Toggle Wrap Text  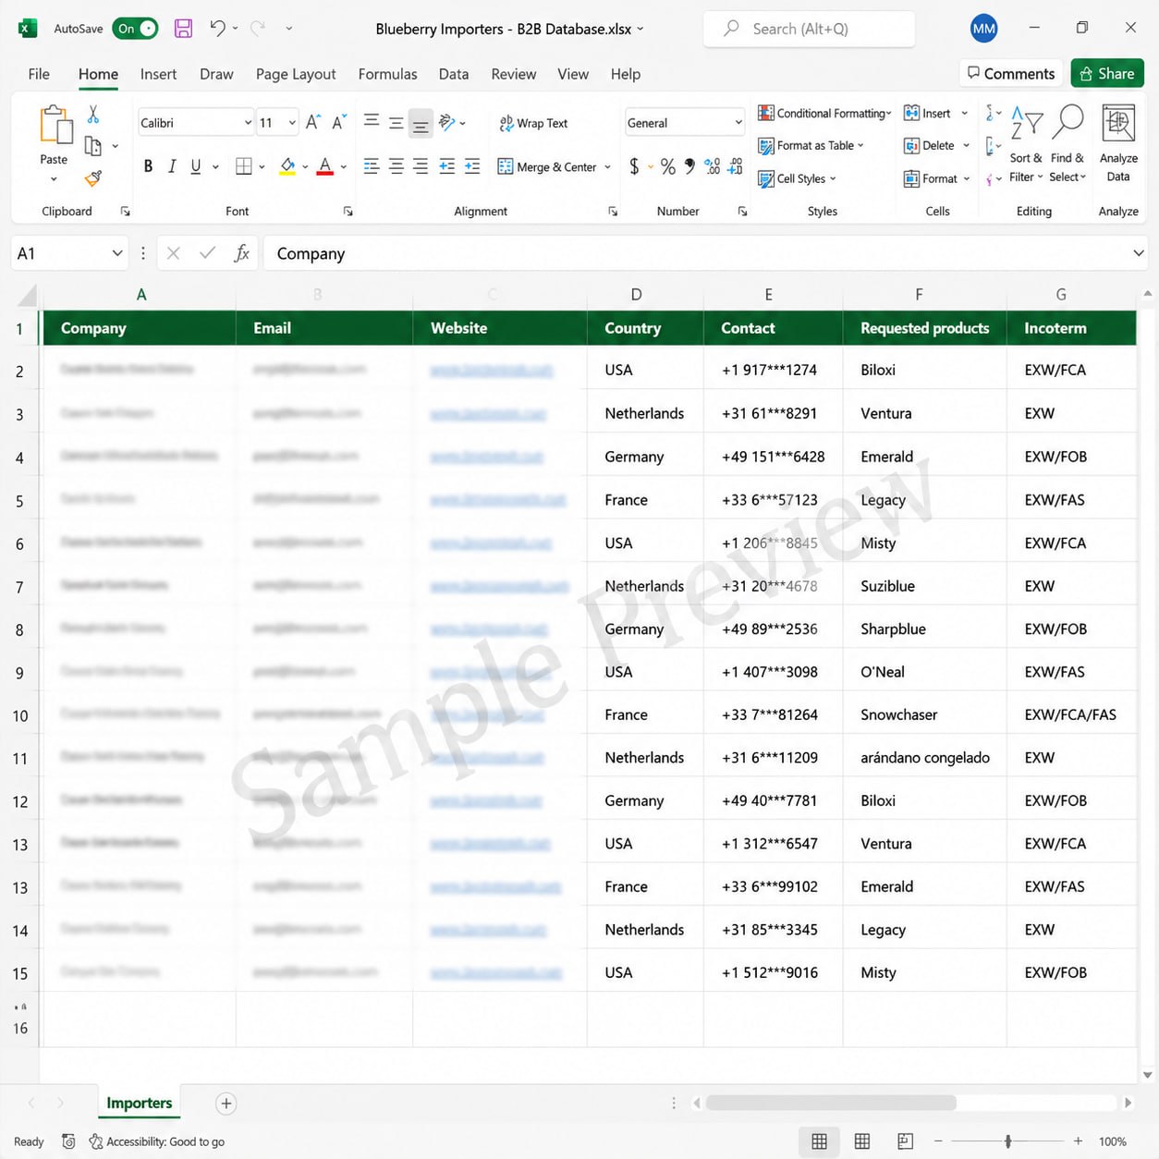533,123
